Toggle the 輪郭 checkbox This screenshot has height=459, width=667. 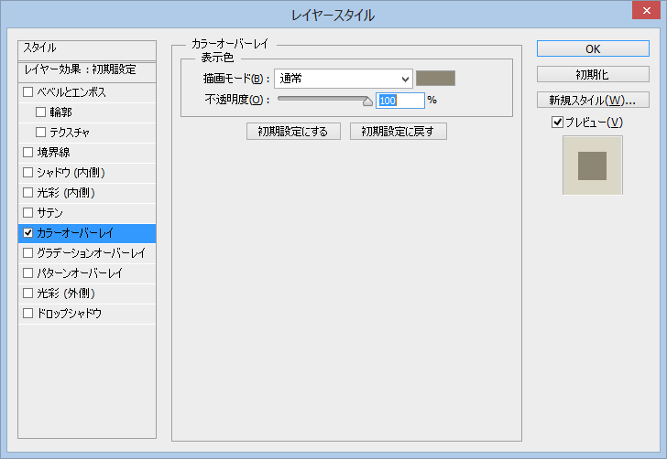pyautogui.click(x=40, y=112)
